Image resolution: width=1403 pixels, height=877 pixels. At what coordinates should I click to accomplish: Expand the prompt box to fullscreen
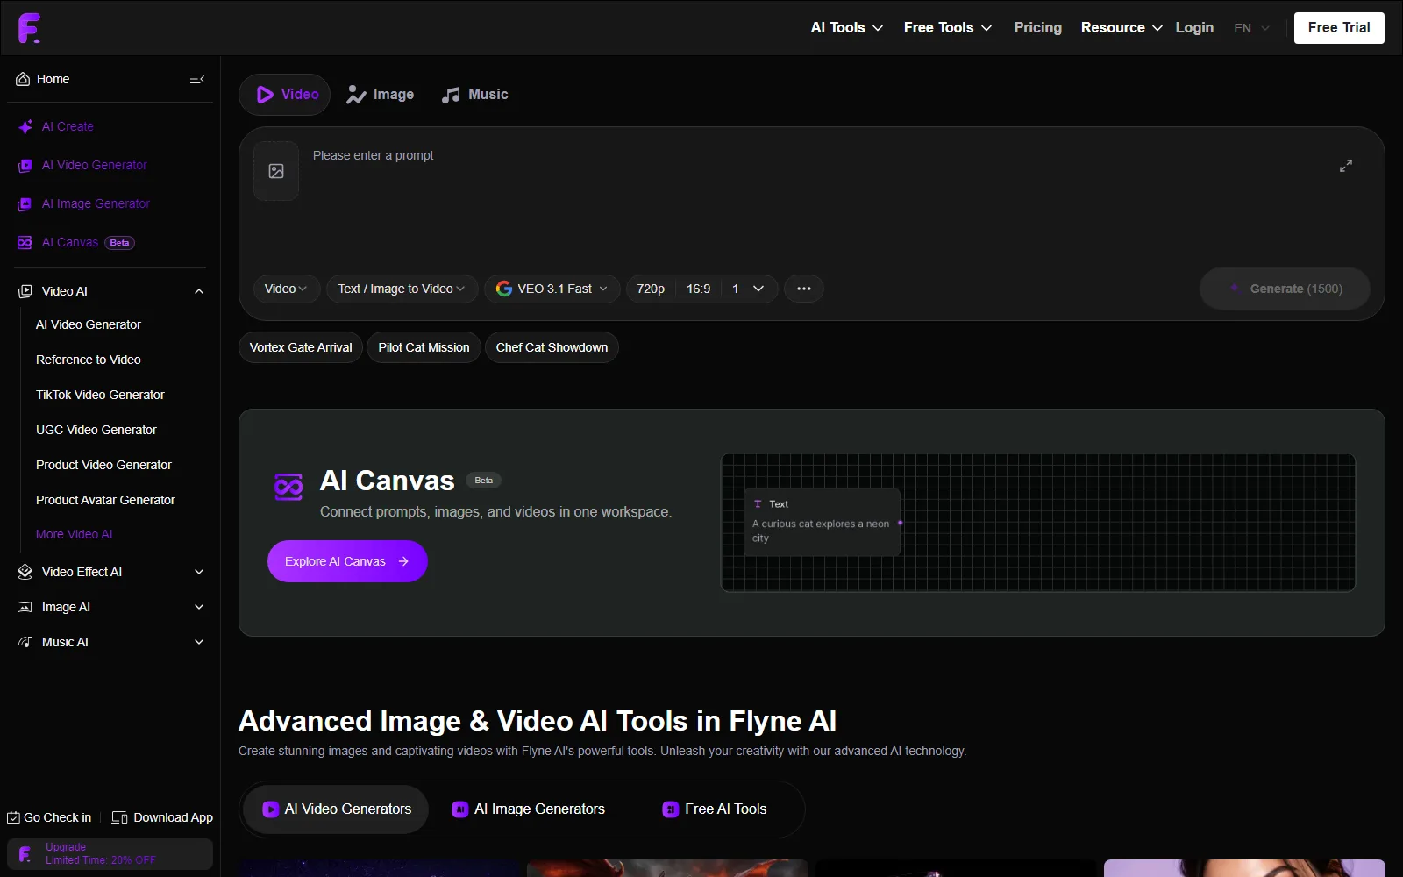(1346, 166)
